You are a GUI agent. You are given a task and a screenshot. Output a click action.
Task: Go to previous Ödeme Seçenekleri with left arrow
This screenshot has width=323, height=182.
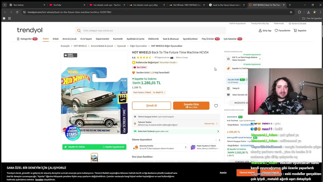(216, 140)
